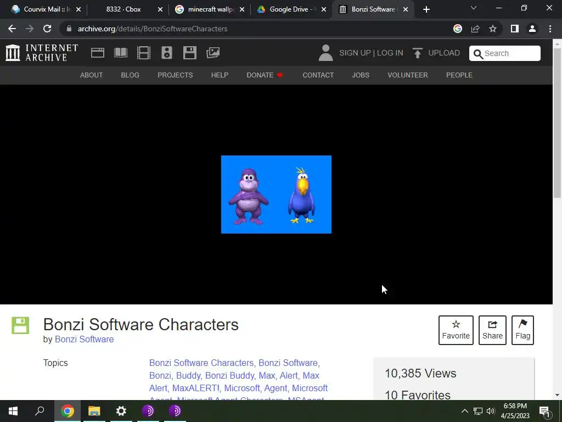View site information via the padlock icon
Image resolution: width=562 pixels, height=422 pixels.
[x=69, y=29]
